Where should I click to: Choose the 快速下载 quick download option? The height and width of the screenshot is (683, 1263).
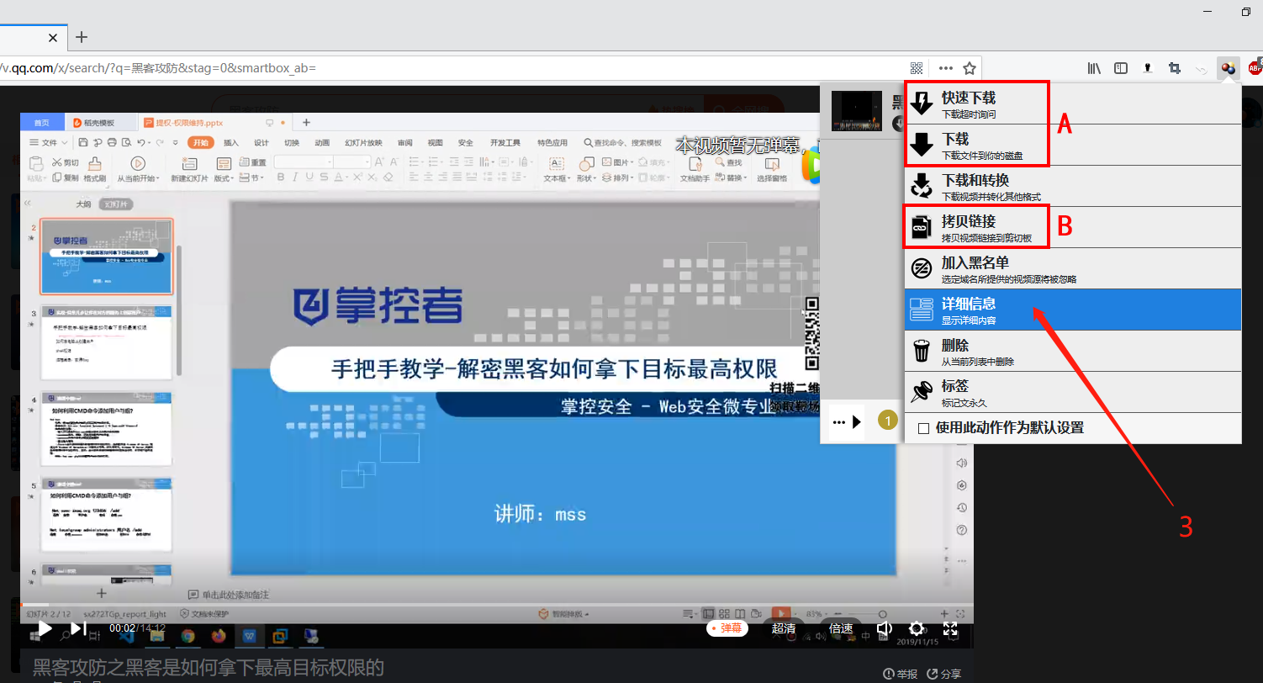[1073, 103]
